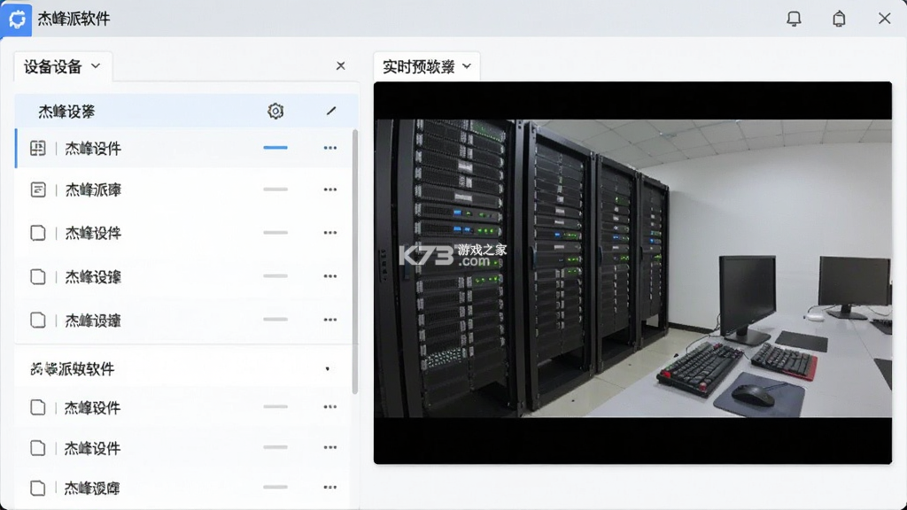Click the device list vertical scrollbar
Viewport: 907px width, 510px height.
click(354, 261)
